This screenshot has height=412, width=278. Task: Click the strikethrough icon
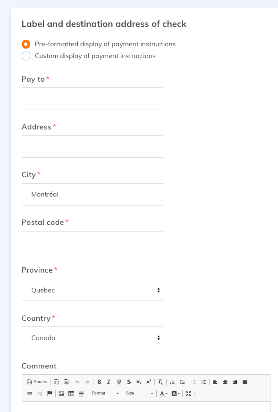point(129,382)
